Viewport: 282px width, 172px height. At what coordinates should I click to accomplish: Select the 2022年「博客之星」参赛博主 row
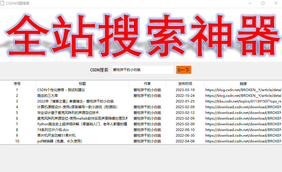[x=141, y=101]
